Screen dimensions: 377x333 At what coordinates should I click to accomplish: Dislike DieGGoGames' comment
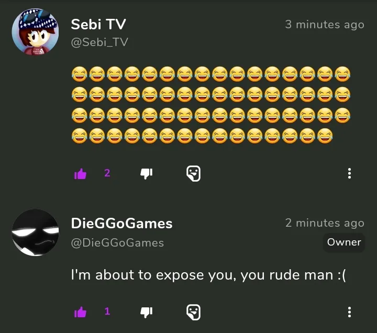tap(147, 312)
